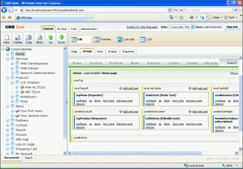Open the address bar history dropdown

(169, 10)
